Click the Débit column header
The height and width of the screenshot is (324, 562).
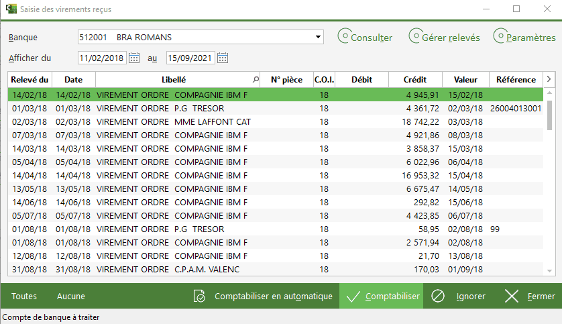(361, 80)
